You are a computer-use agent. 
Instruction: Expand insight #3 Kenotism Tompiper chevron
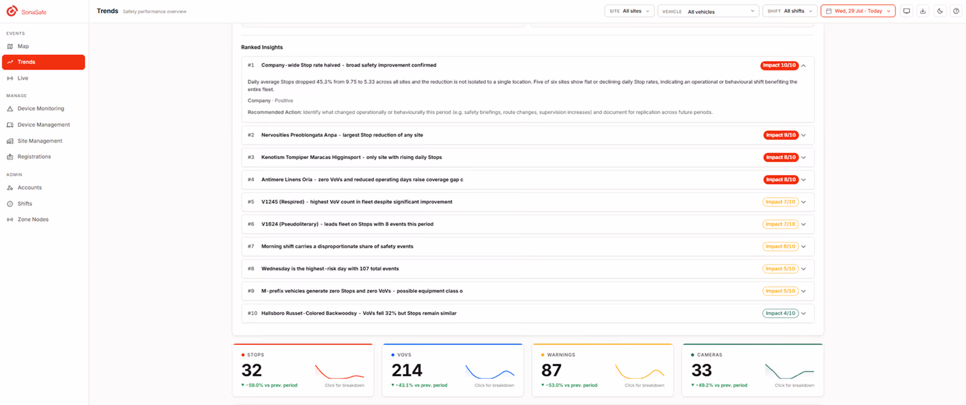click(x=804, y=158)
